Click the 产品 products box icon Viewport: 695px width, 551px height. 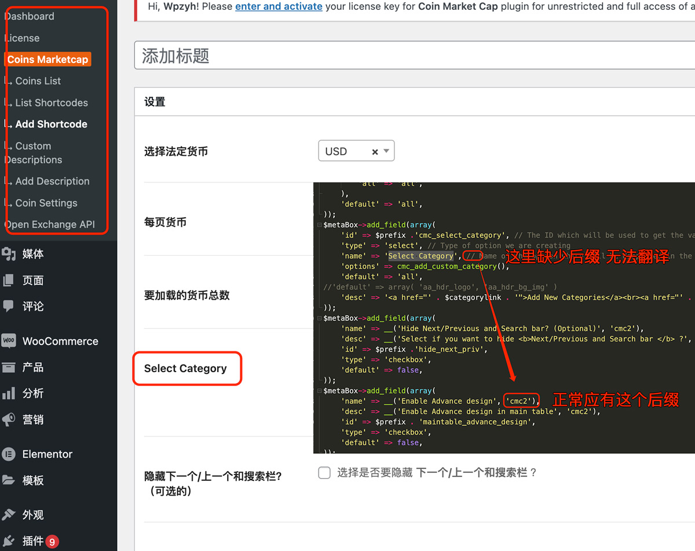(9, 367)
